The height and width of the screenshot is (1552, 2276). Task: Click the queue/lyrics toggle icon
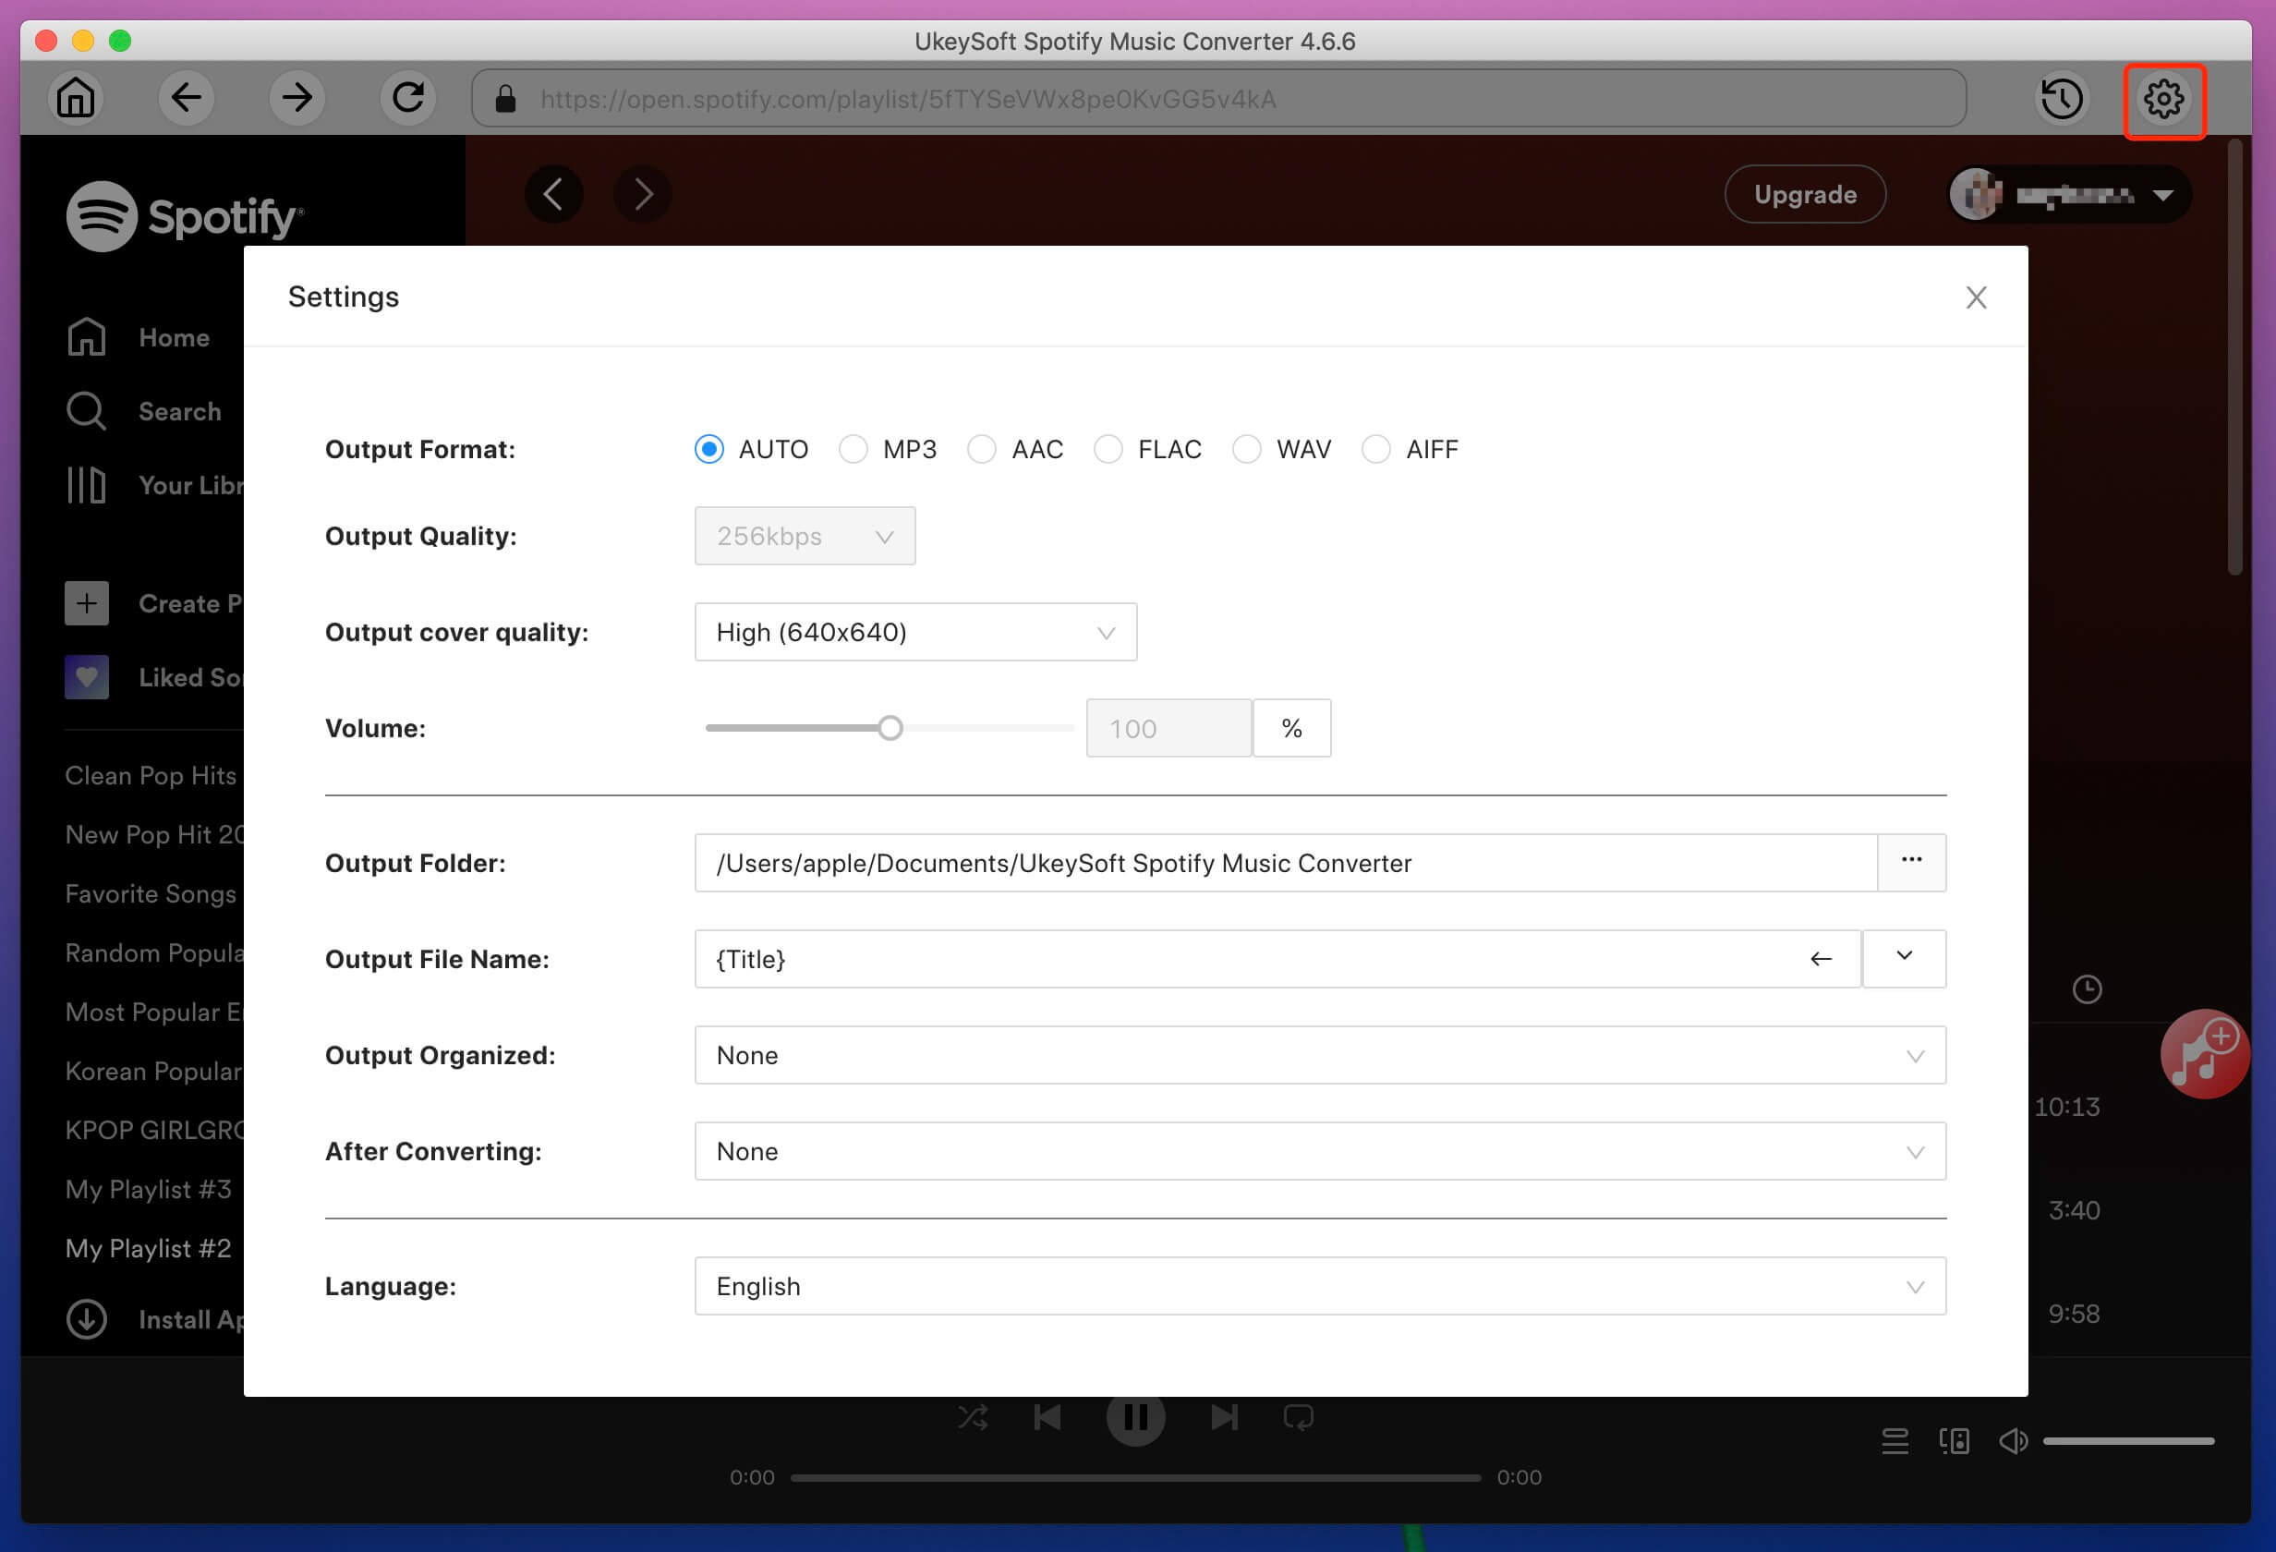click(1894, 1439)
